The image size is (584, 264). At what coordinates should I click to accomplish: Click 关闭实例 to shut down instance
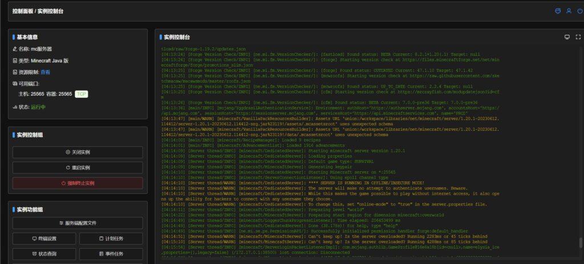(78, 152)
